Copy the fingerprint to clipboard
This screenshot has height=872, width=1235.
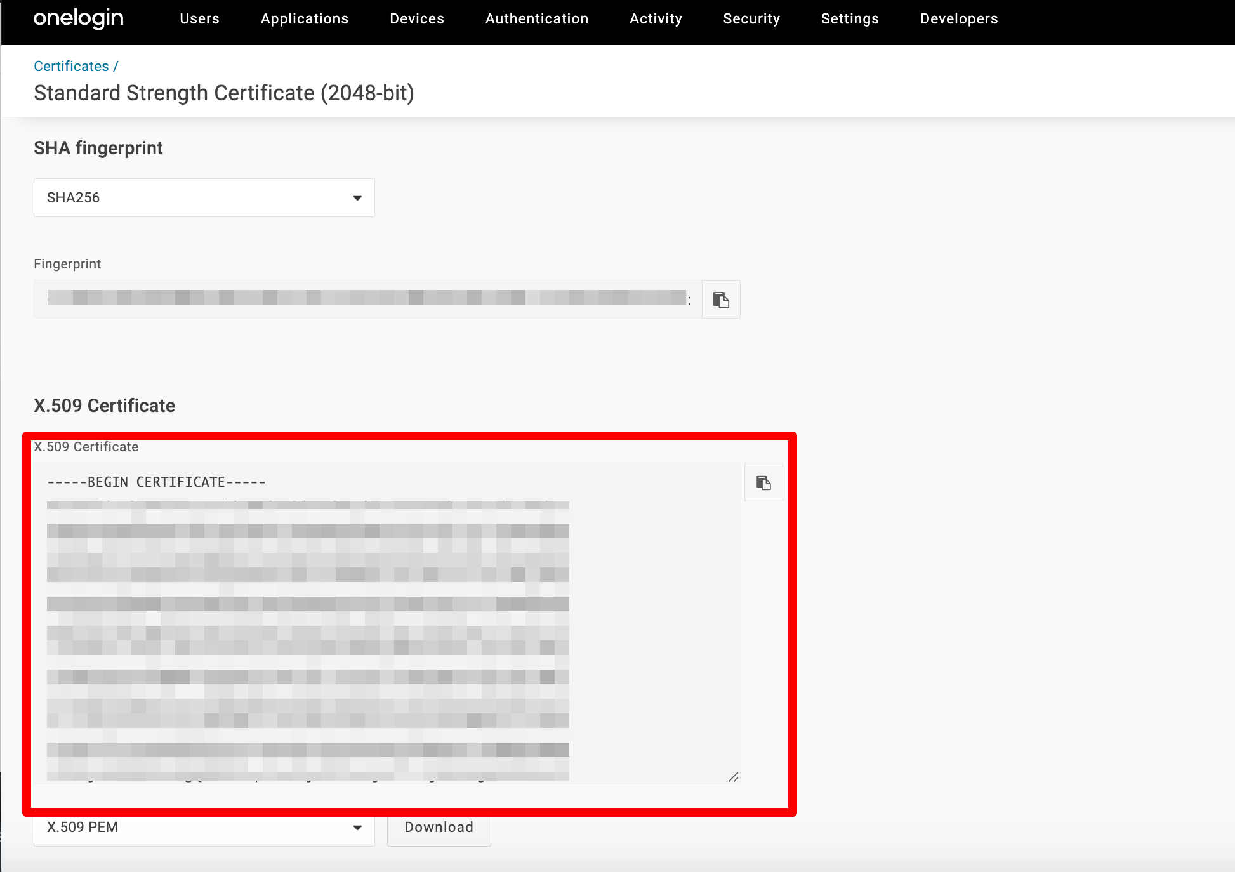click(x=721, y=300)
